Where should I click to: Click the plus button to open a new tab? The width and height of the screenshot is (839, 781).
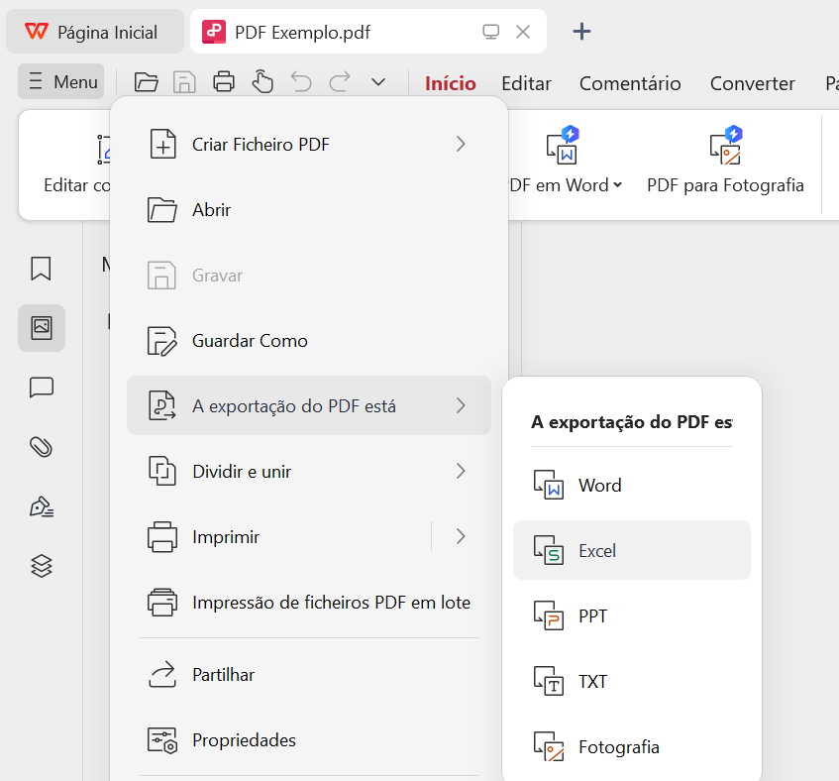581,31
